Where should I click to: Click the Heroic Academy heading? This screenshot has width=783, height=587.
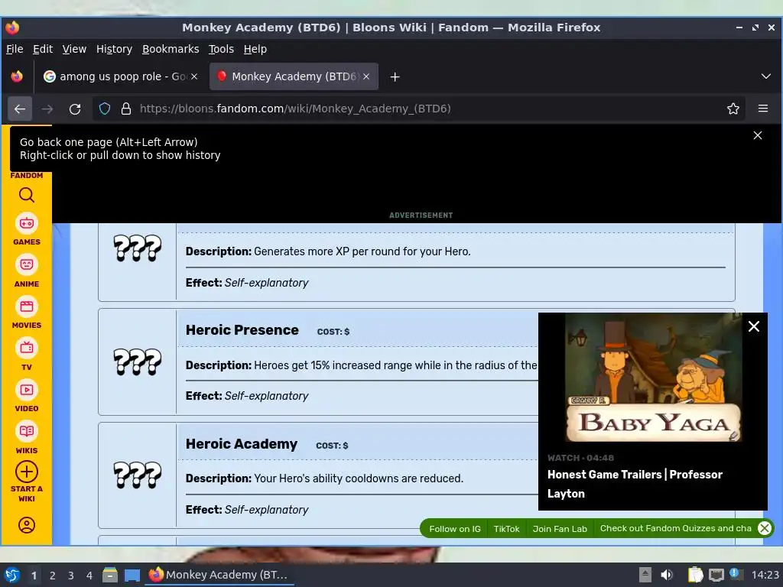pos(241,444)
